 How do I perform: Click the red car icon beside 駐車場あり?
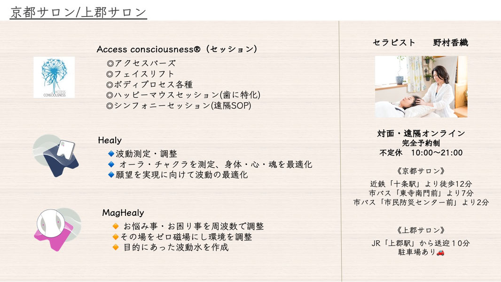(440, 253)
